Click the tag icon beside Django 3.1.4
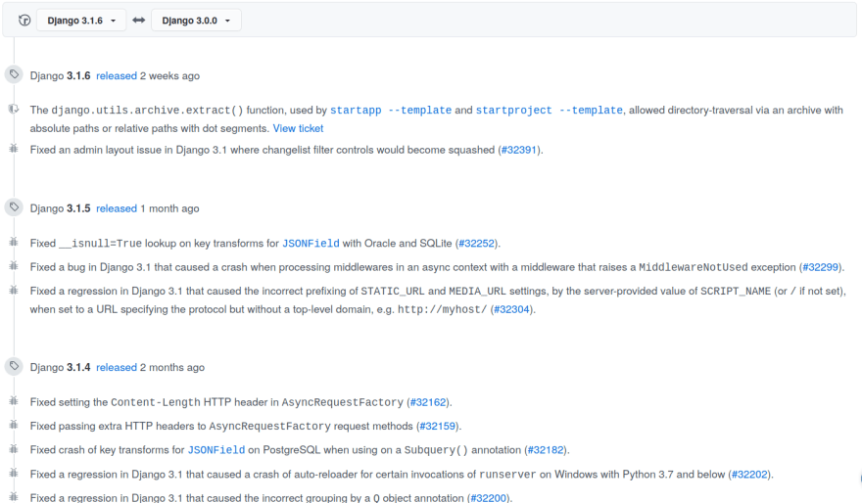 [14, 366]
